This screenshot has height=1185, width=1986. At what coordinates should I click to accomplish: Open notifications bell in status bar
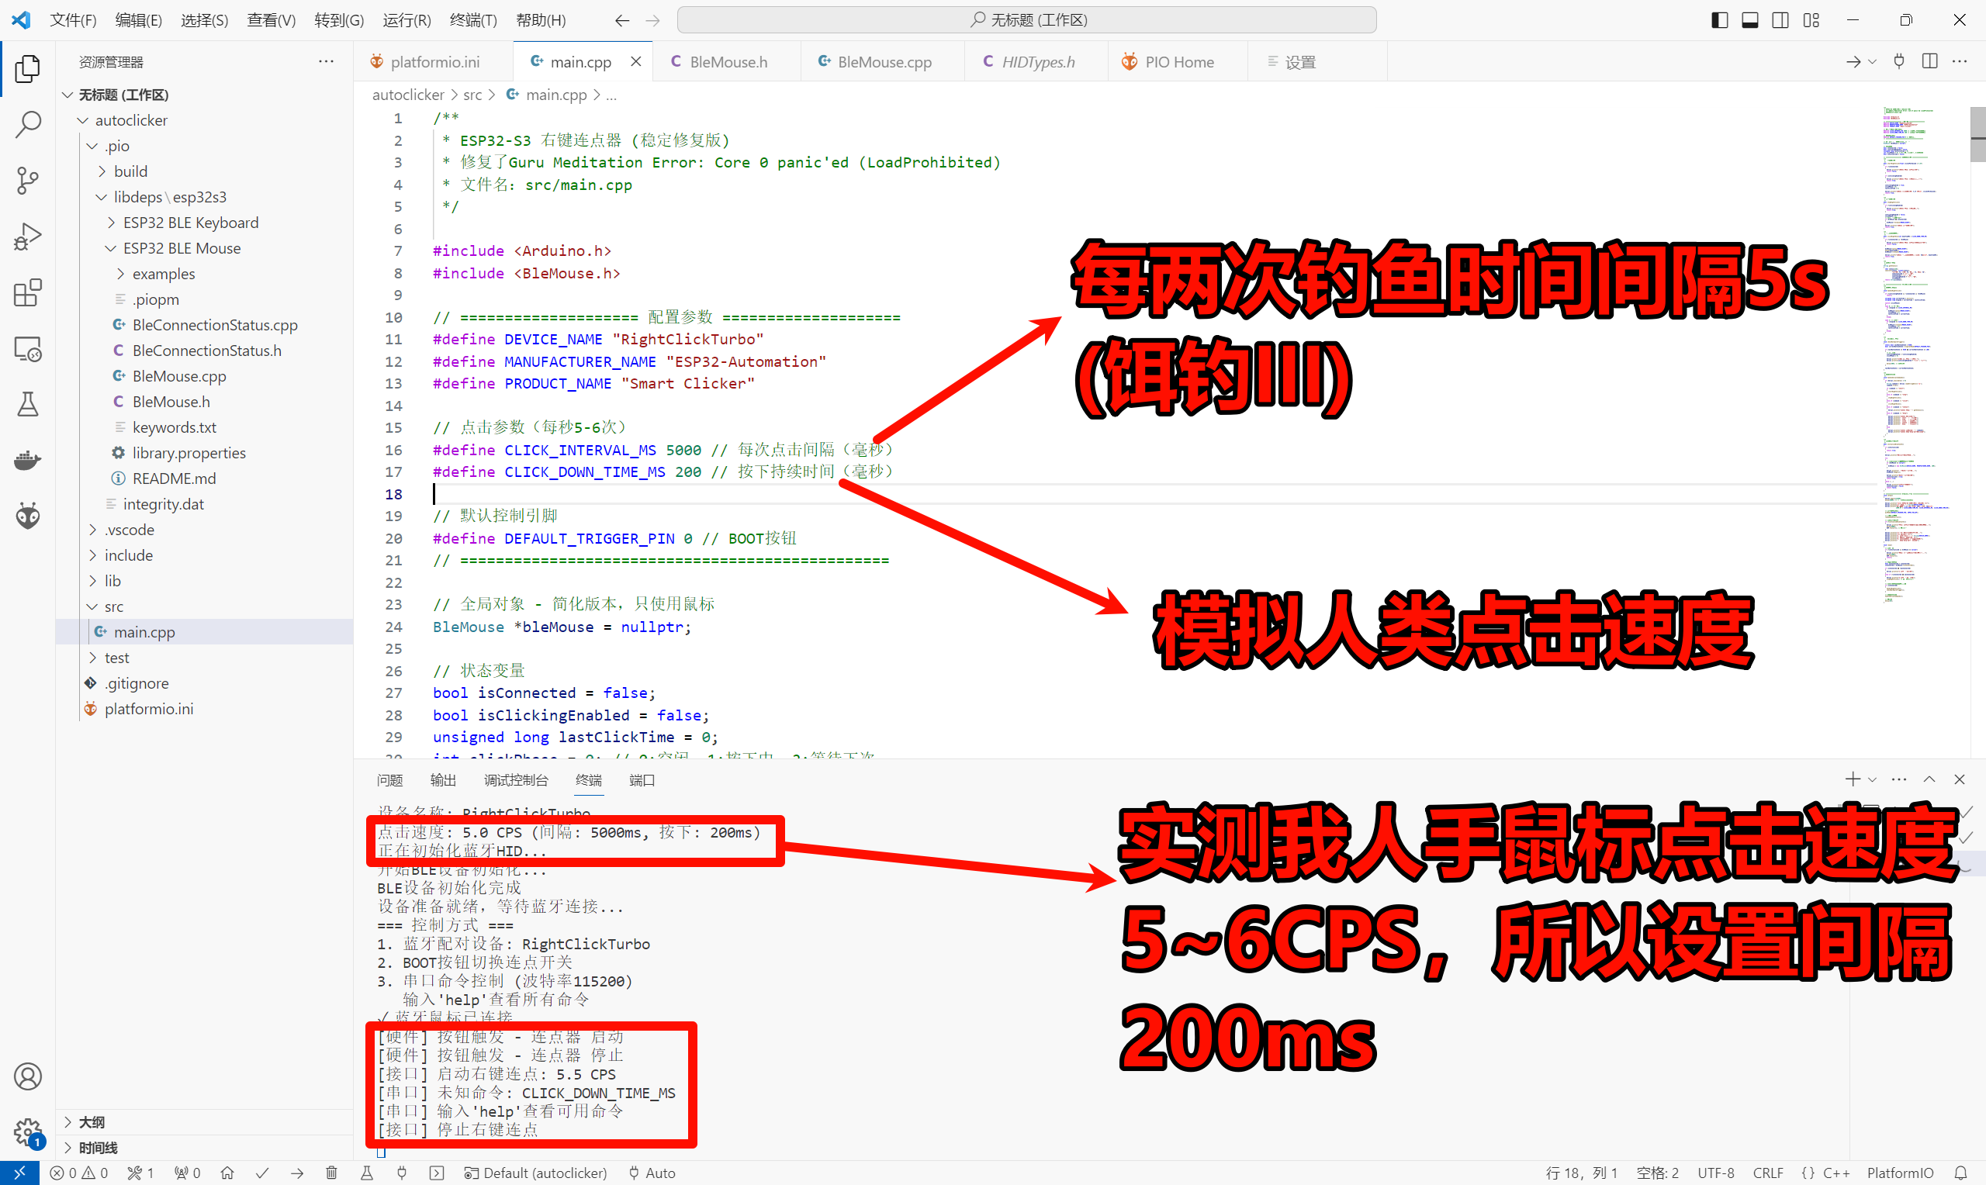coord(1960,1173)
